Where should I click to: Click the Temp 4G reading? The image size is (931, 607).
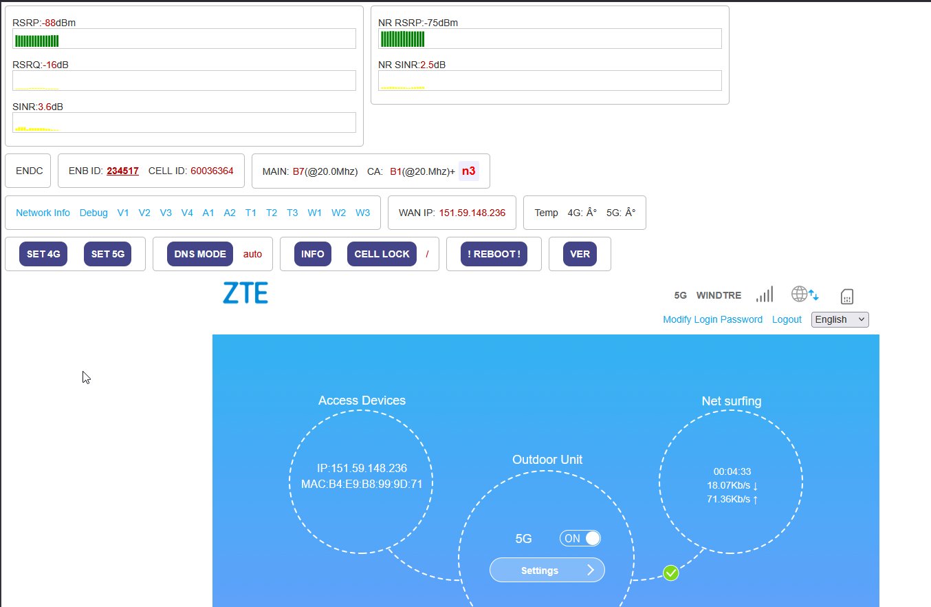pyautogui.click(x=582, y=213)
